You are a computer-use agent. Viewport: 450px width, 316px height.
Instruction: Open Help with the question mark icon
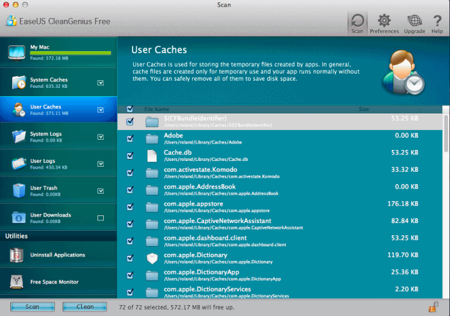pos(437,22)
